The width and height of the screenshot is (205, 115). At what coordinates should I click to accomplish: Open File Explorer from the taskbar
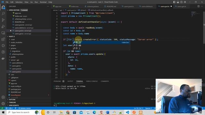click(61, 112)
